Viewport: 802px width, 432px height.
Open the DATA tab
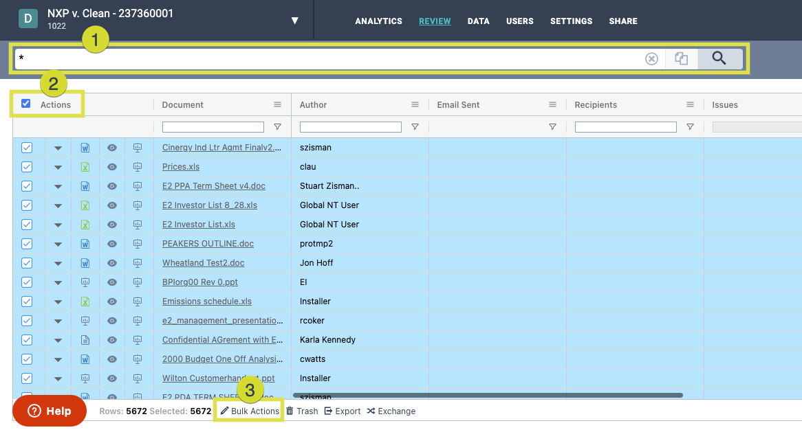478,21
